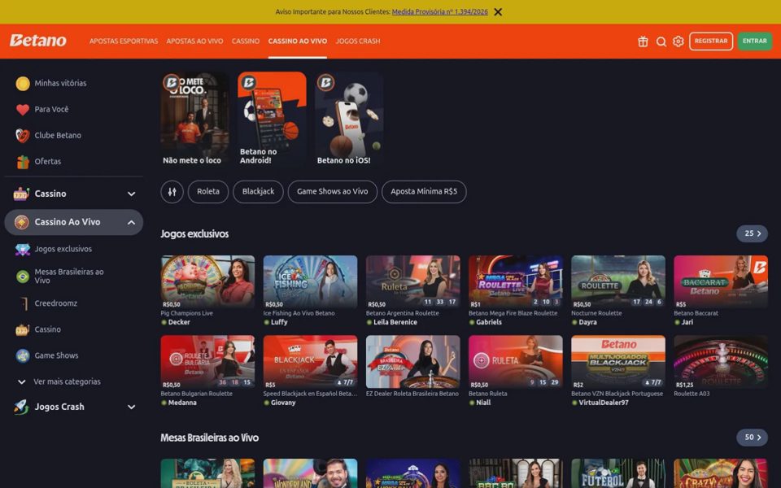
Task: Open Game Shows sidebar icon
Action: click(23, 355)
